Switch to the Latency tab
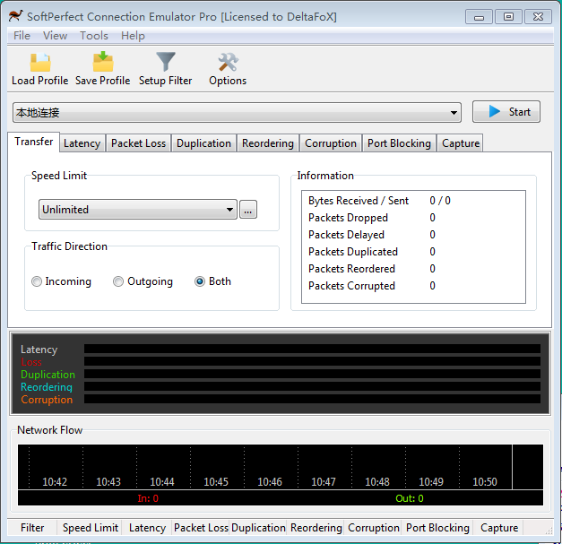Screen dimensions: 562x544 [82, 143]
